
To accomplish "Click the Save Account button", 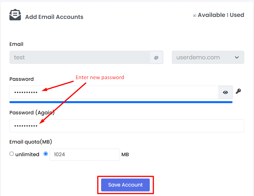I will pyautogui.click(x=125, y=185).
